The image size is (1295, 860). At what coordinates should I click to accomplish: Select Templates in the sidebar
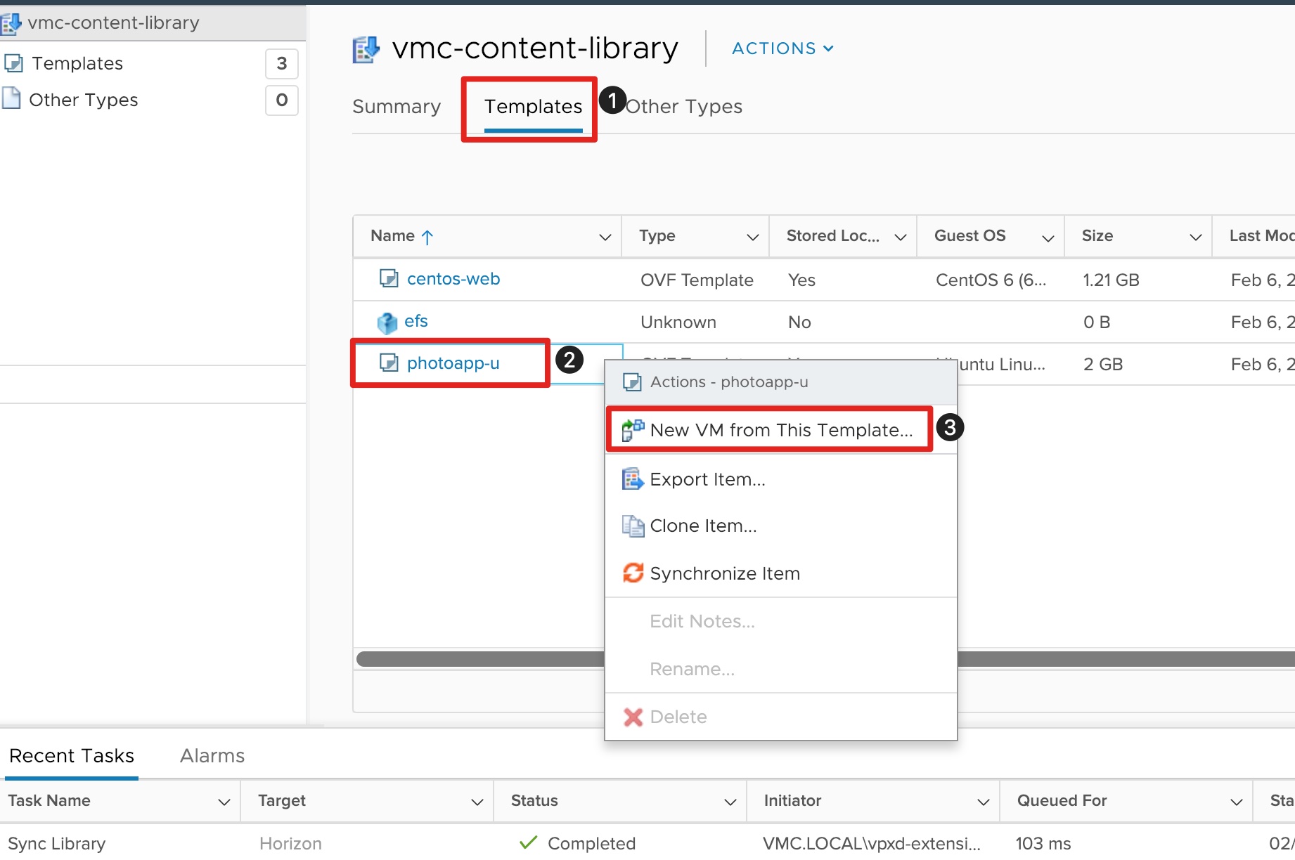pyautogui.click(x=77, y=63)
